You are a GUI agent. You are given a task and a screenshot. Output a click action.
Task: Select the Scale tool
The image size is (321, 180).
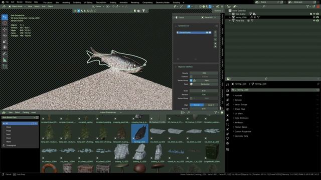[x=5, y=41]
